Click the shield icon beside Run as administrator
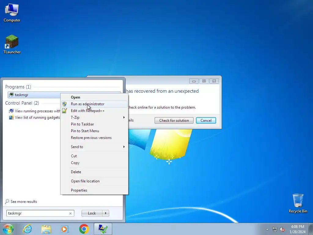 64,104
